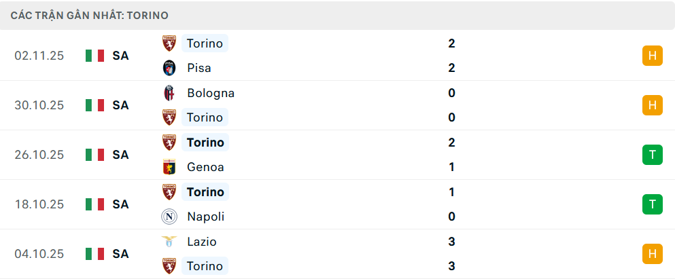675x279 pixels.
Task: Click green T badge for Torino-Genoa match
Action: [652, 155]
